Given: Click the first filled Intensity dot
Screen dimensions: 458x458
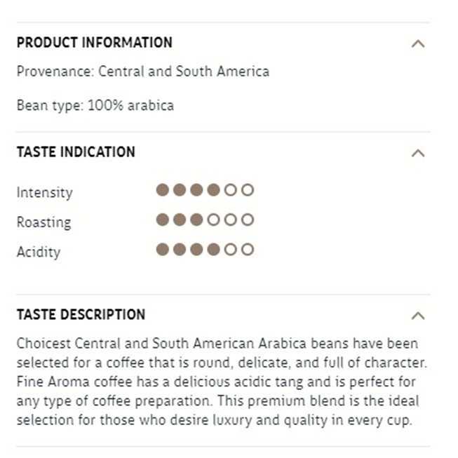Looking at the screenshot, I should [x=163, y=190].
